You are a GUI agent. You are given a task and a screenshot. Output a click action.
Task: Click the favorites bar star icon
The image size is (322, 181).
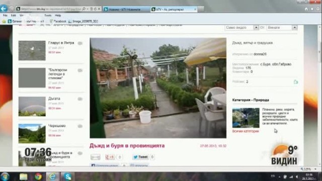tap(4, 21)
